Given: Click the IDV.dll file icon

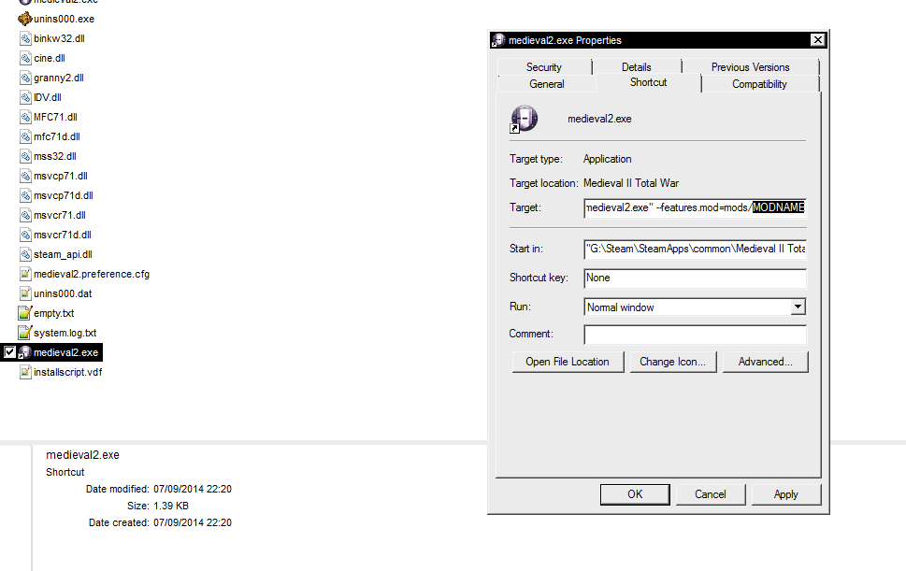Looking at the screenshot, I should coord(25,97).
